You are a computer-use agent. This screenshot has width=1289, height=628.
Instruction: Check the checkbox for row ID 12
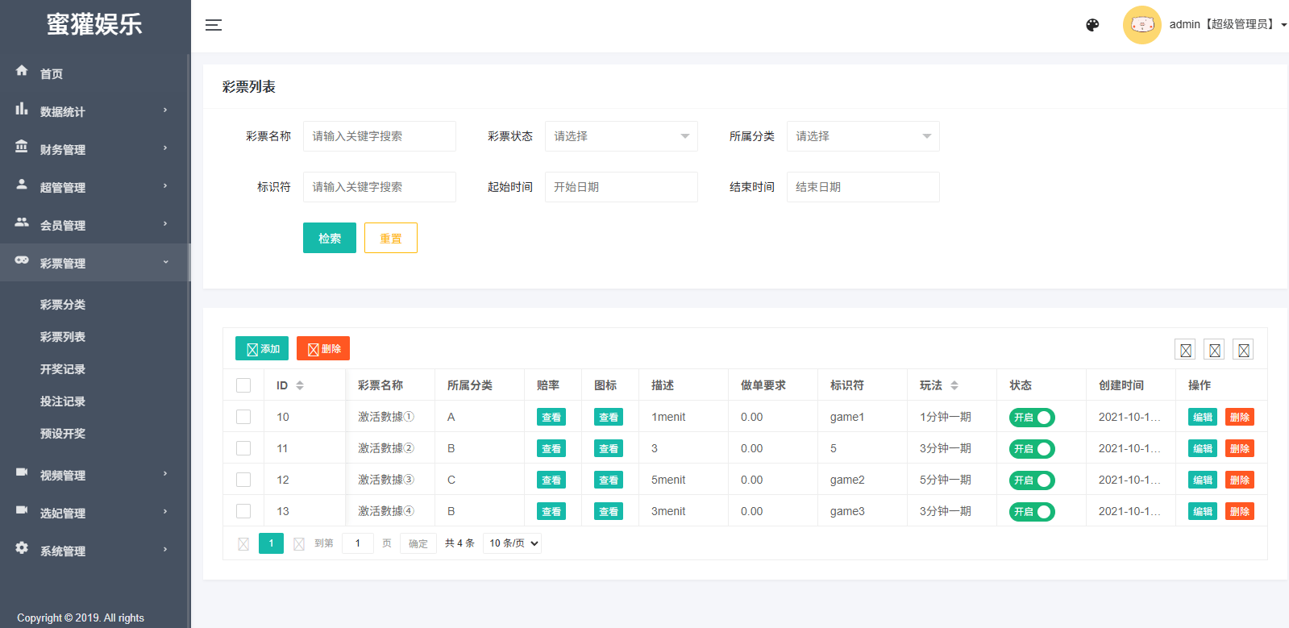point(243,480)
